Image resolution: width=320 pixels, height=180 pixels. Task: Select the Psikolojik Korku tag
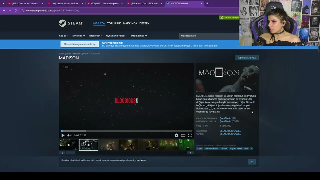point(211,149)
